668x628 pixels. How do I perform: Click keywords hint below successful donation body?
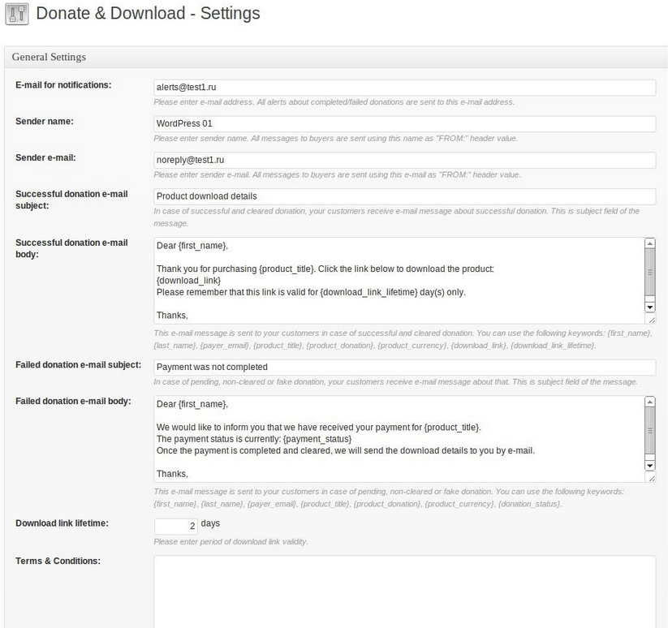[403, 339]
